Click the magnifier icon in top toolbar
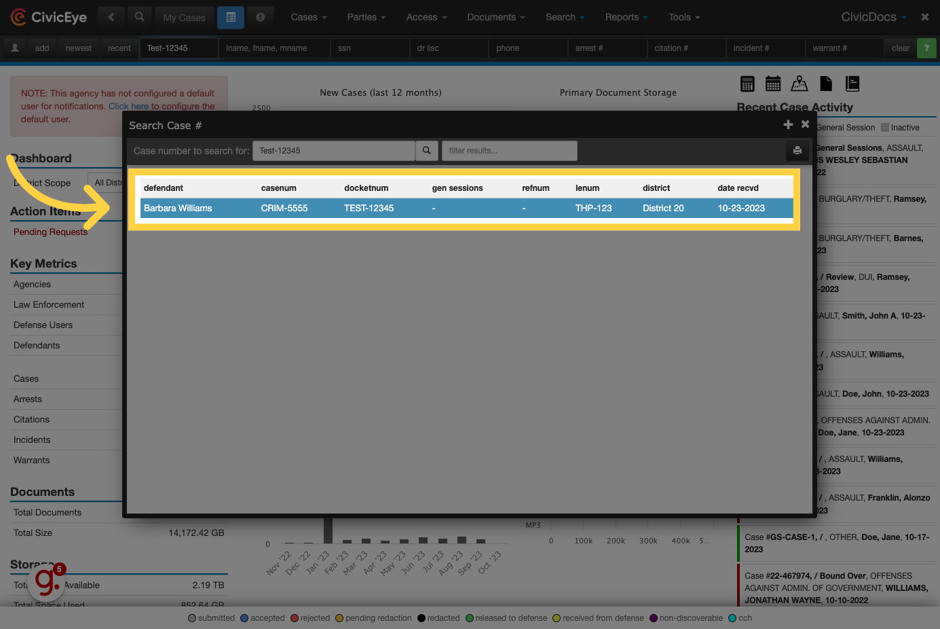The image size is (940, 629). [x=139, y=17]
